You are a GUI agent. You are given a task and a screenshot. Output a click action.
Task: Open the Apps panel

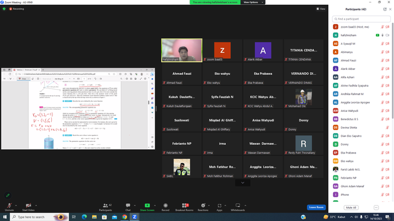click(x=219, y=207)
